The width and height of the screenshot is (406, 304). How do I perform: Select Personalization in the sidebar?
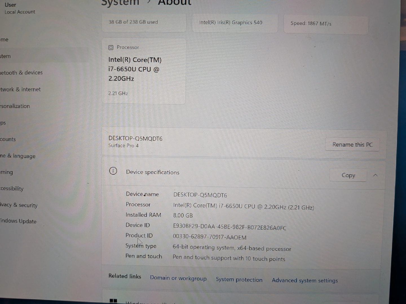[15, 106]
